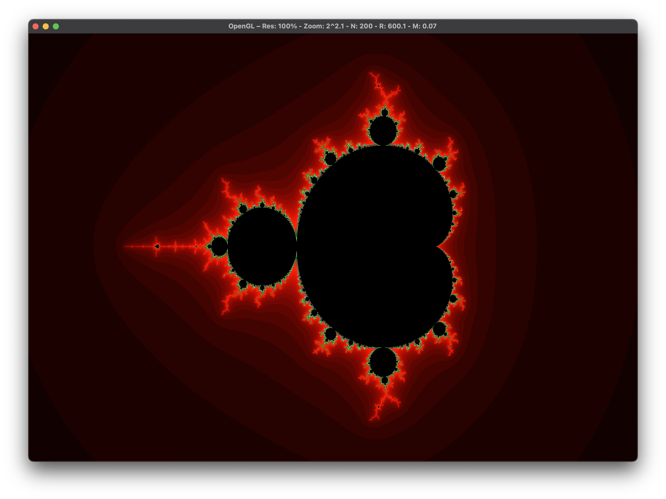Image resolution: width=666 pixels, height=499 pixels.
Task: Click the small bulb on the cardioid's upper-right edge
Action: pyautogui.click(x=439, y=164)
